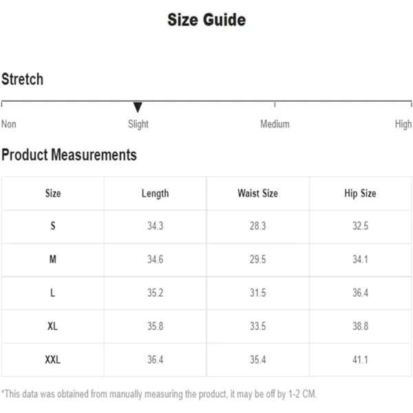Click the Size column header
The width and height of the screenshot is (413, 413).
pos(53,193)
